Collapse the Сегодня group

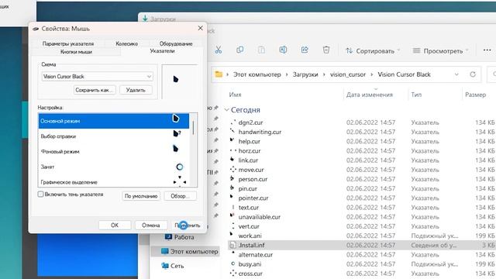pos(226,110)
